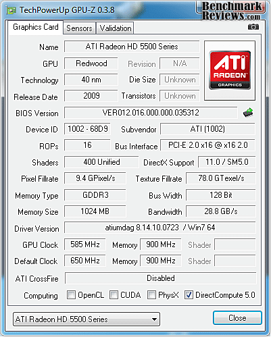This screenshot has width=271, height=337.
Task: Click the BIOS save chip icon
Action: click(x=248, y=113)
